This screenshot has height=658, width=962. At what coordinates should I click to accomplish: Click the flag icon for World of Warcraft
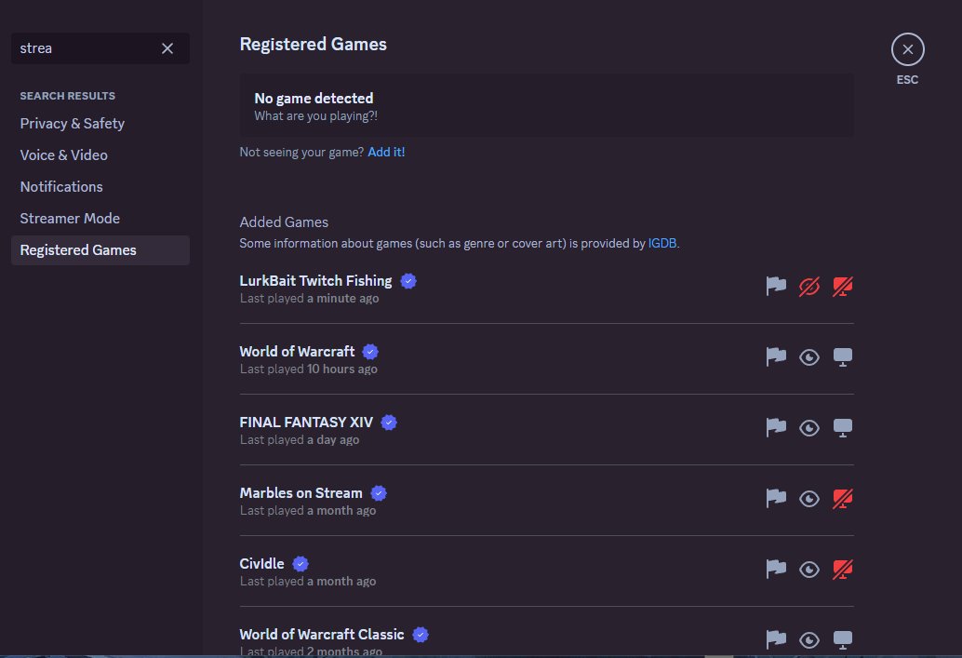click(776, 356)
